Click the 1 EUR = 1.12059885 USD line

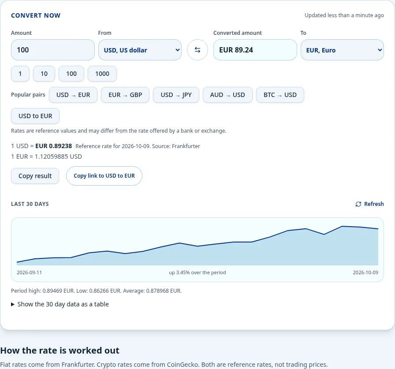tap(46, 157)
